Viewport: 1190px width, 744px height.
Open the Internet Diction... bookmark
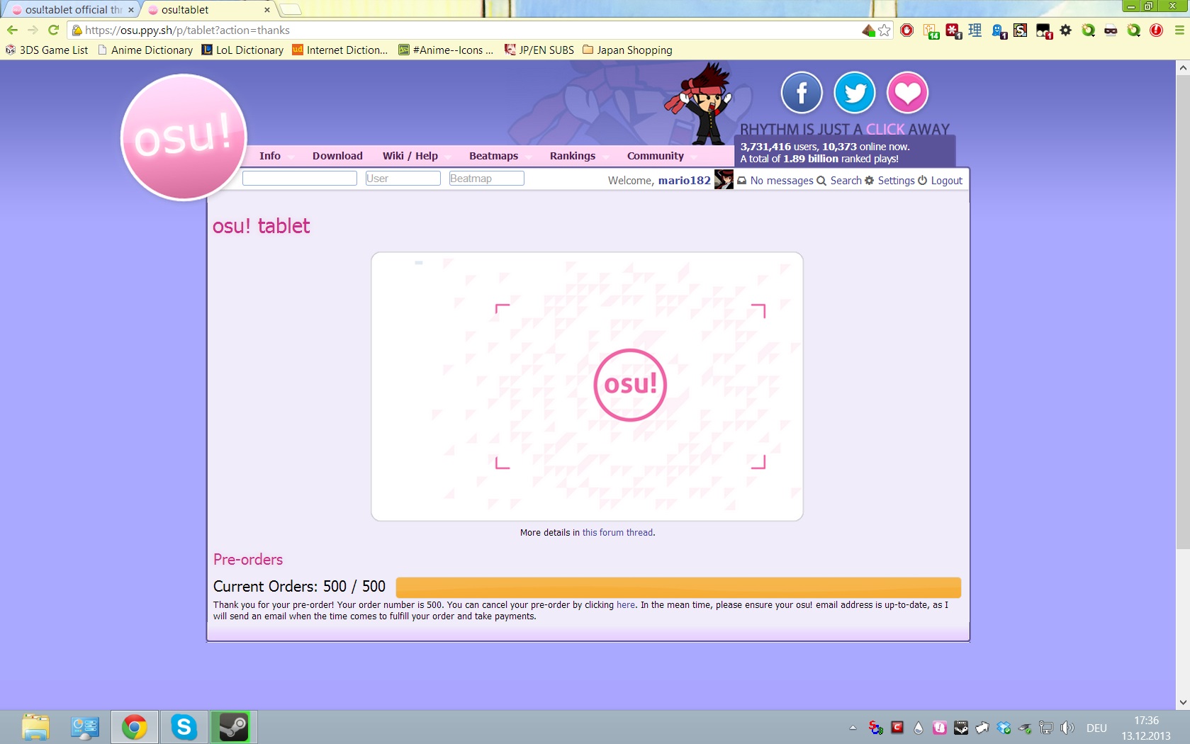340,50
